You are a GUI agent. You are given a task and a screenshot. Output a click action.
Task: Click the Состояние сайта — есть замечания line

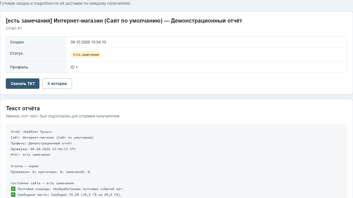[42, 183]
